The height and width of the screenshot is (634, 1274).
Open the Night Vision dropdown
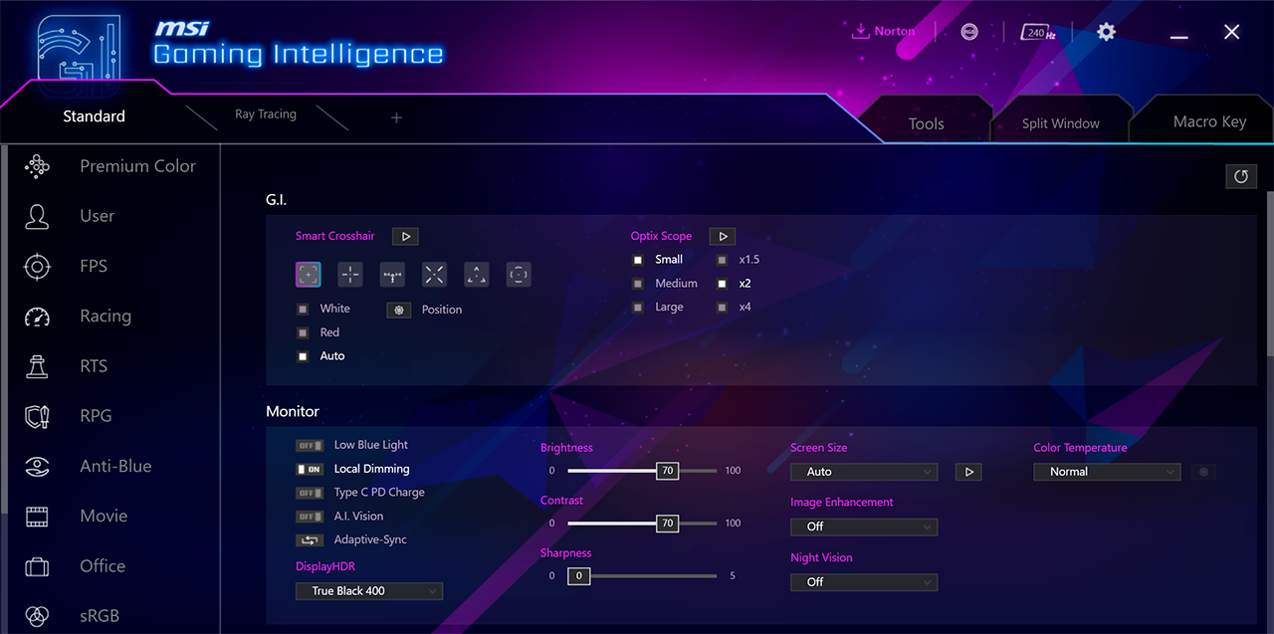(x=864, y=582)
